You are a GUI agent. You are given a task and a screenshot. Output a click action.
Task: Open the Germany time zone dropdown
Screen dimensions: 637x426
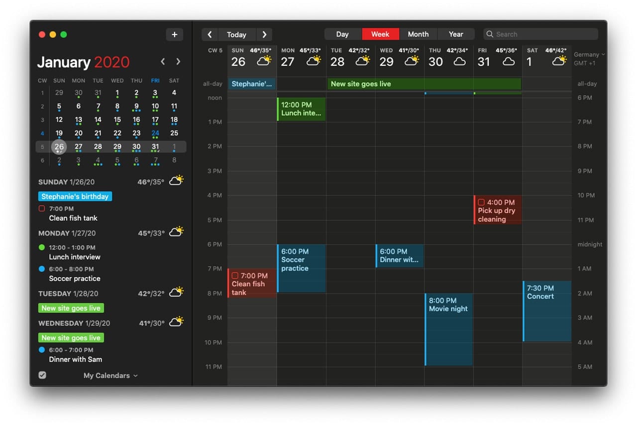(589, 55)
